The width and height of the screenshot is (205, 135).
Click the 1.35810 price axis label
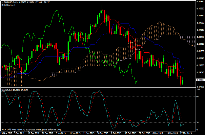[x=200, y=16]
